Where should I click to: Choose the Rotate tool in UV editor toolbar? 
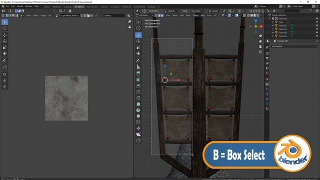(x=4, y=41)
